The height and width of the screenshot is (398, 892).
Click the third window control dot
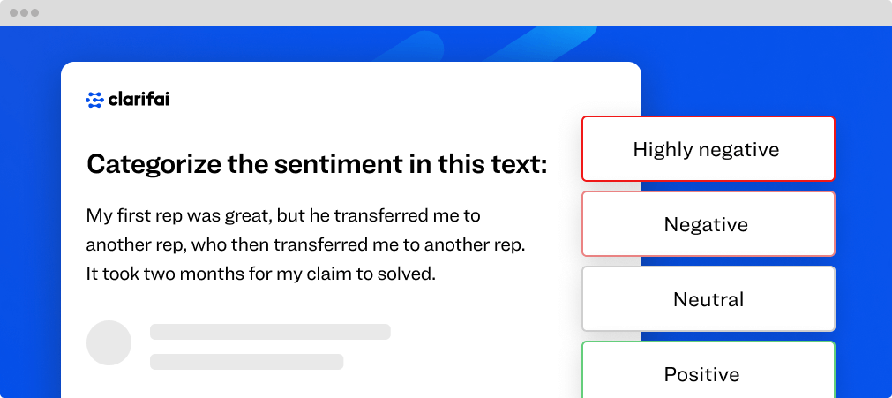[34, 13]
